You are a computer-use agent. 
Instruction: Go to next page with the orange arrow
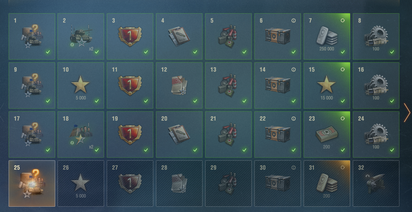[407, 113]
